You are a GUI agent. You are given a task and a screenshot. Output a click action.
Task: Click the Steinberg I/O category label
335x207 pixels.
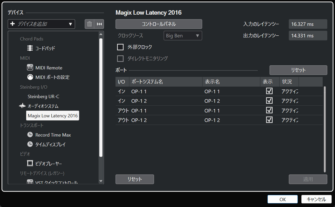(34, 87)
